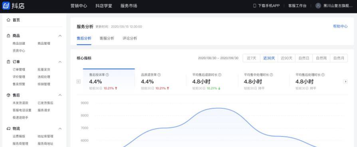The width and height of the screenshot is (357, 147).
Task: Open the 帮助中心 link
Action: (340, 26)
